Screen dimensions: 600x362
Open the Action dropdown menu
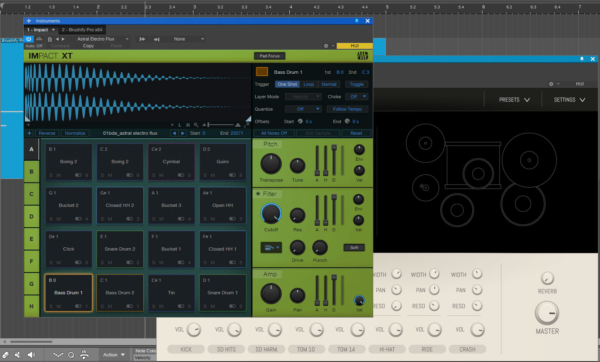click(114, 355)
